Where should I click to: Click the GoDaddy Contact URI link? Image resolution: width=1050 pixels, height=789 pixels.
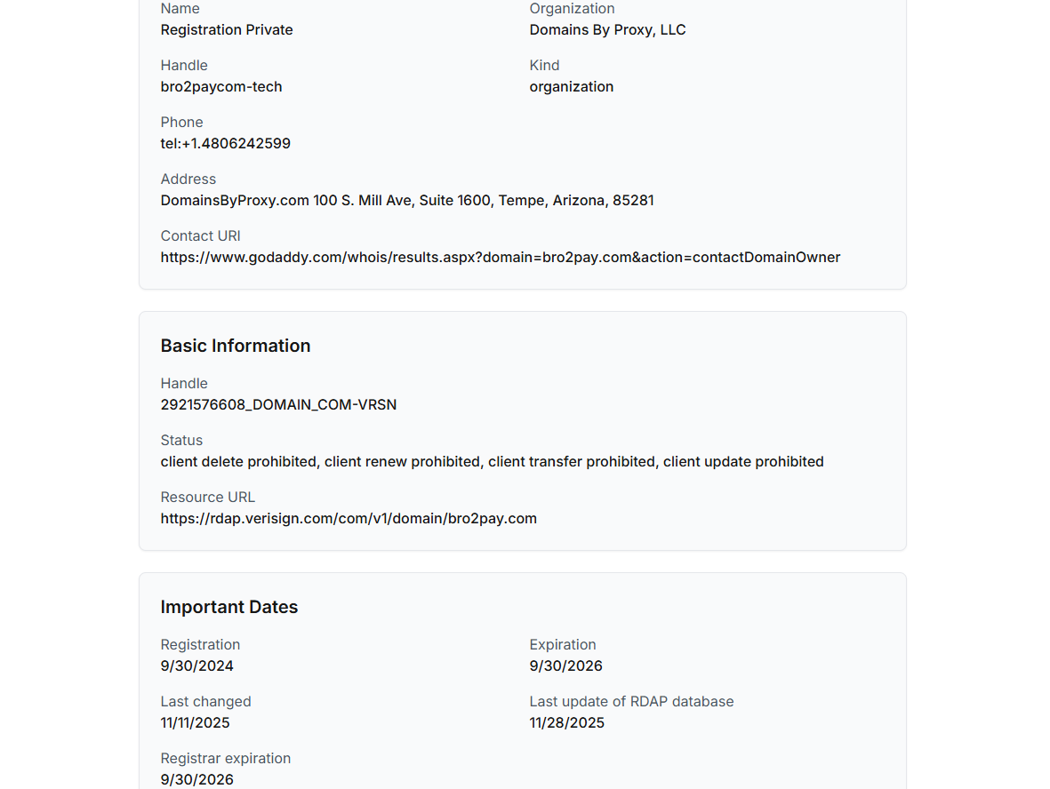pyautogui.click(x=500, y=258)
